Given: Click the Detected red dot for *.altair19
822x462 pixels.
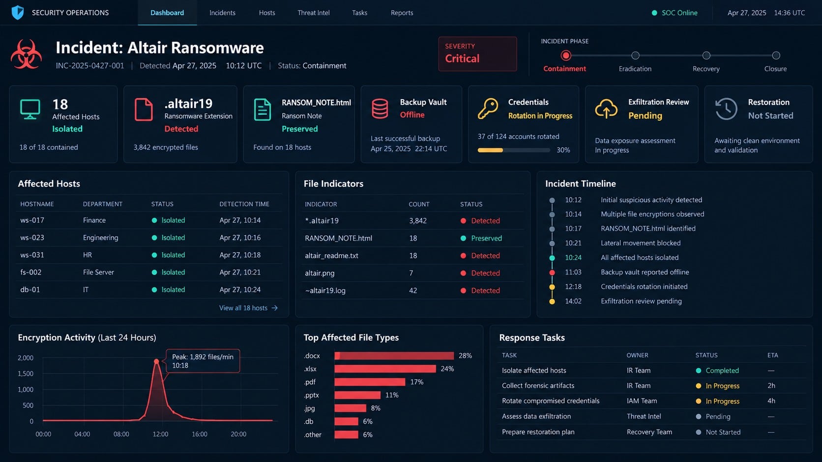Looking at the screenshot, I should (x=463, y=221).
